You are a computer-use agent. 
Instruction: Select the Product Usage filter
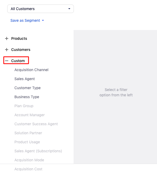[x=27, y=142]
